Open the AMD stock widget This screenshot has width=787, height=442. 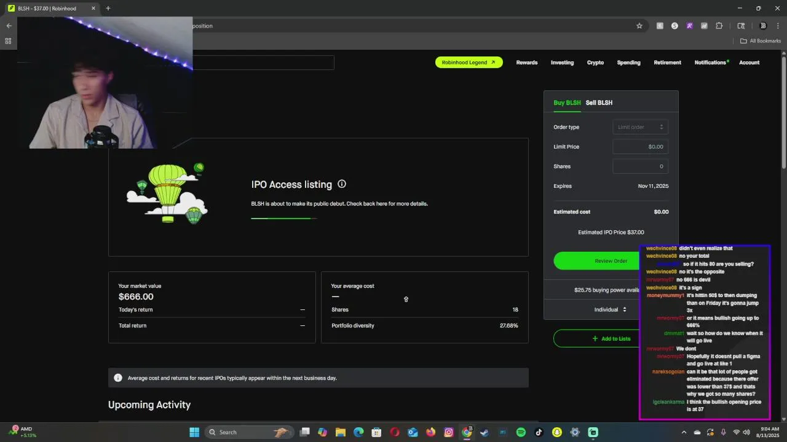[x=23, y=432]
